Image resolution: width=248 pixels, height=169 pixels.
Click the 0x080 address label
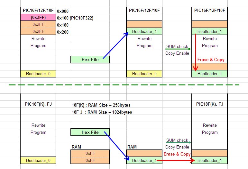click(62, 11)
